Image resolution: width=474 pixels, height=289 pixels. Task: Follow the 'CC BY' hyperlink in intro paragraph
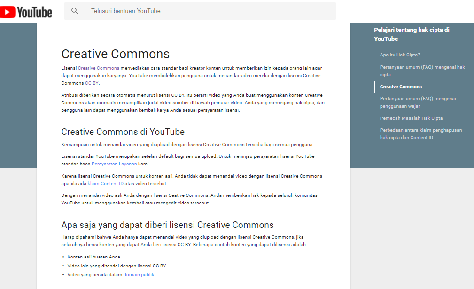[92, 83]
